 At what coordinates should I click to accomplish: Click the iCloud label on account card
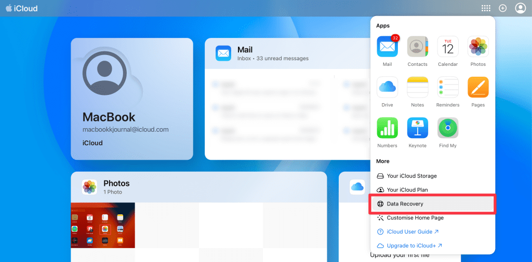point(92,143)
